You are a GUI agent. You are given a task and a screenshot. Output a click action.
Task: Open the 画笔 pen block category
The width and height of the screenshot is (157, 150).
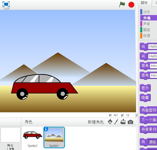148,30
